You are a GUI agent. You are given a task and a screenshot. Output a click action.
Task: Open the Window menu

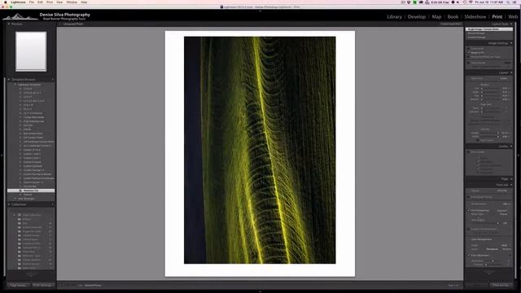click(72, 2)
